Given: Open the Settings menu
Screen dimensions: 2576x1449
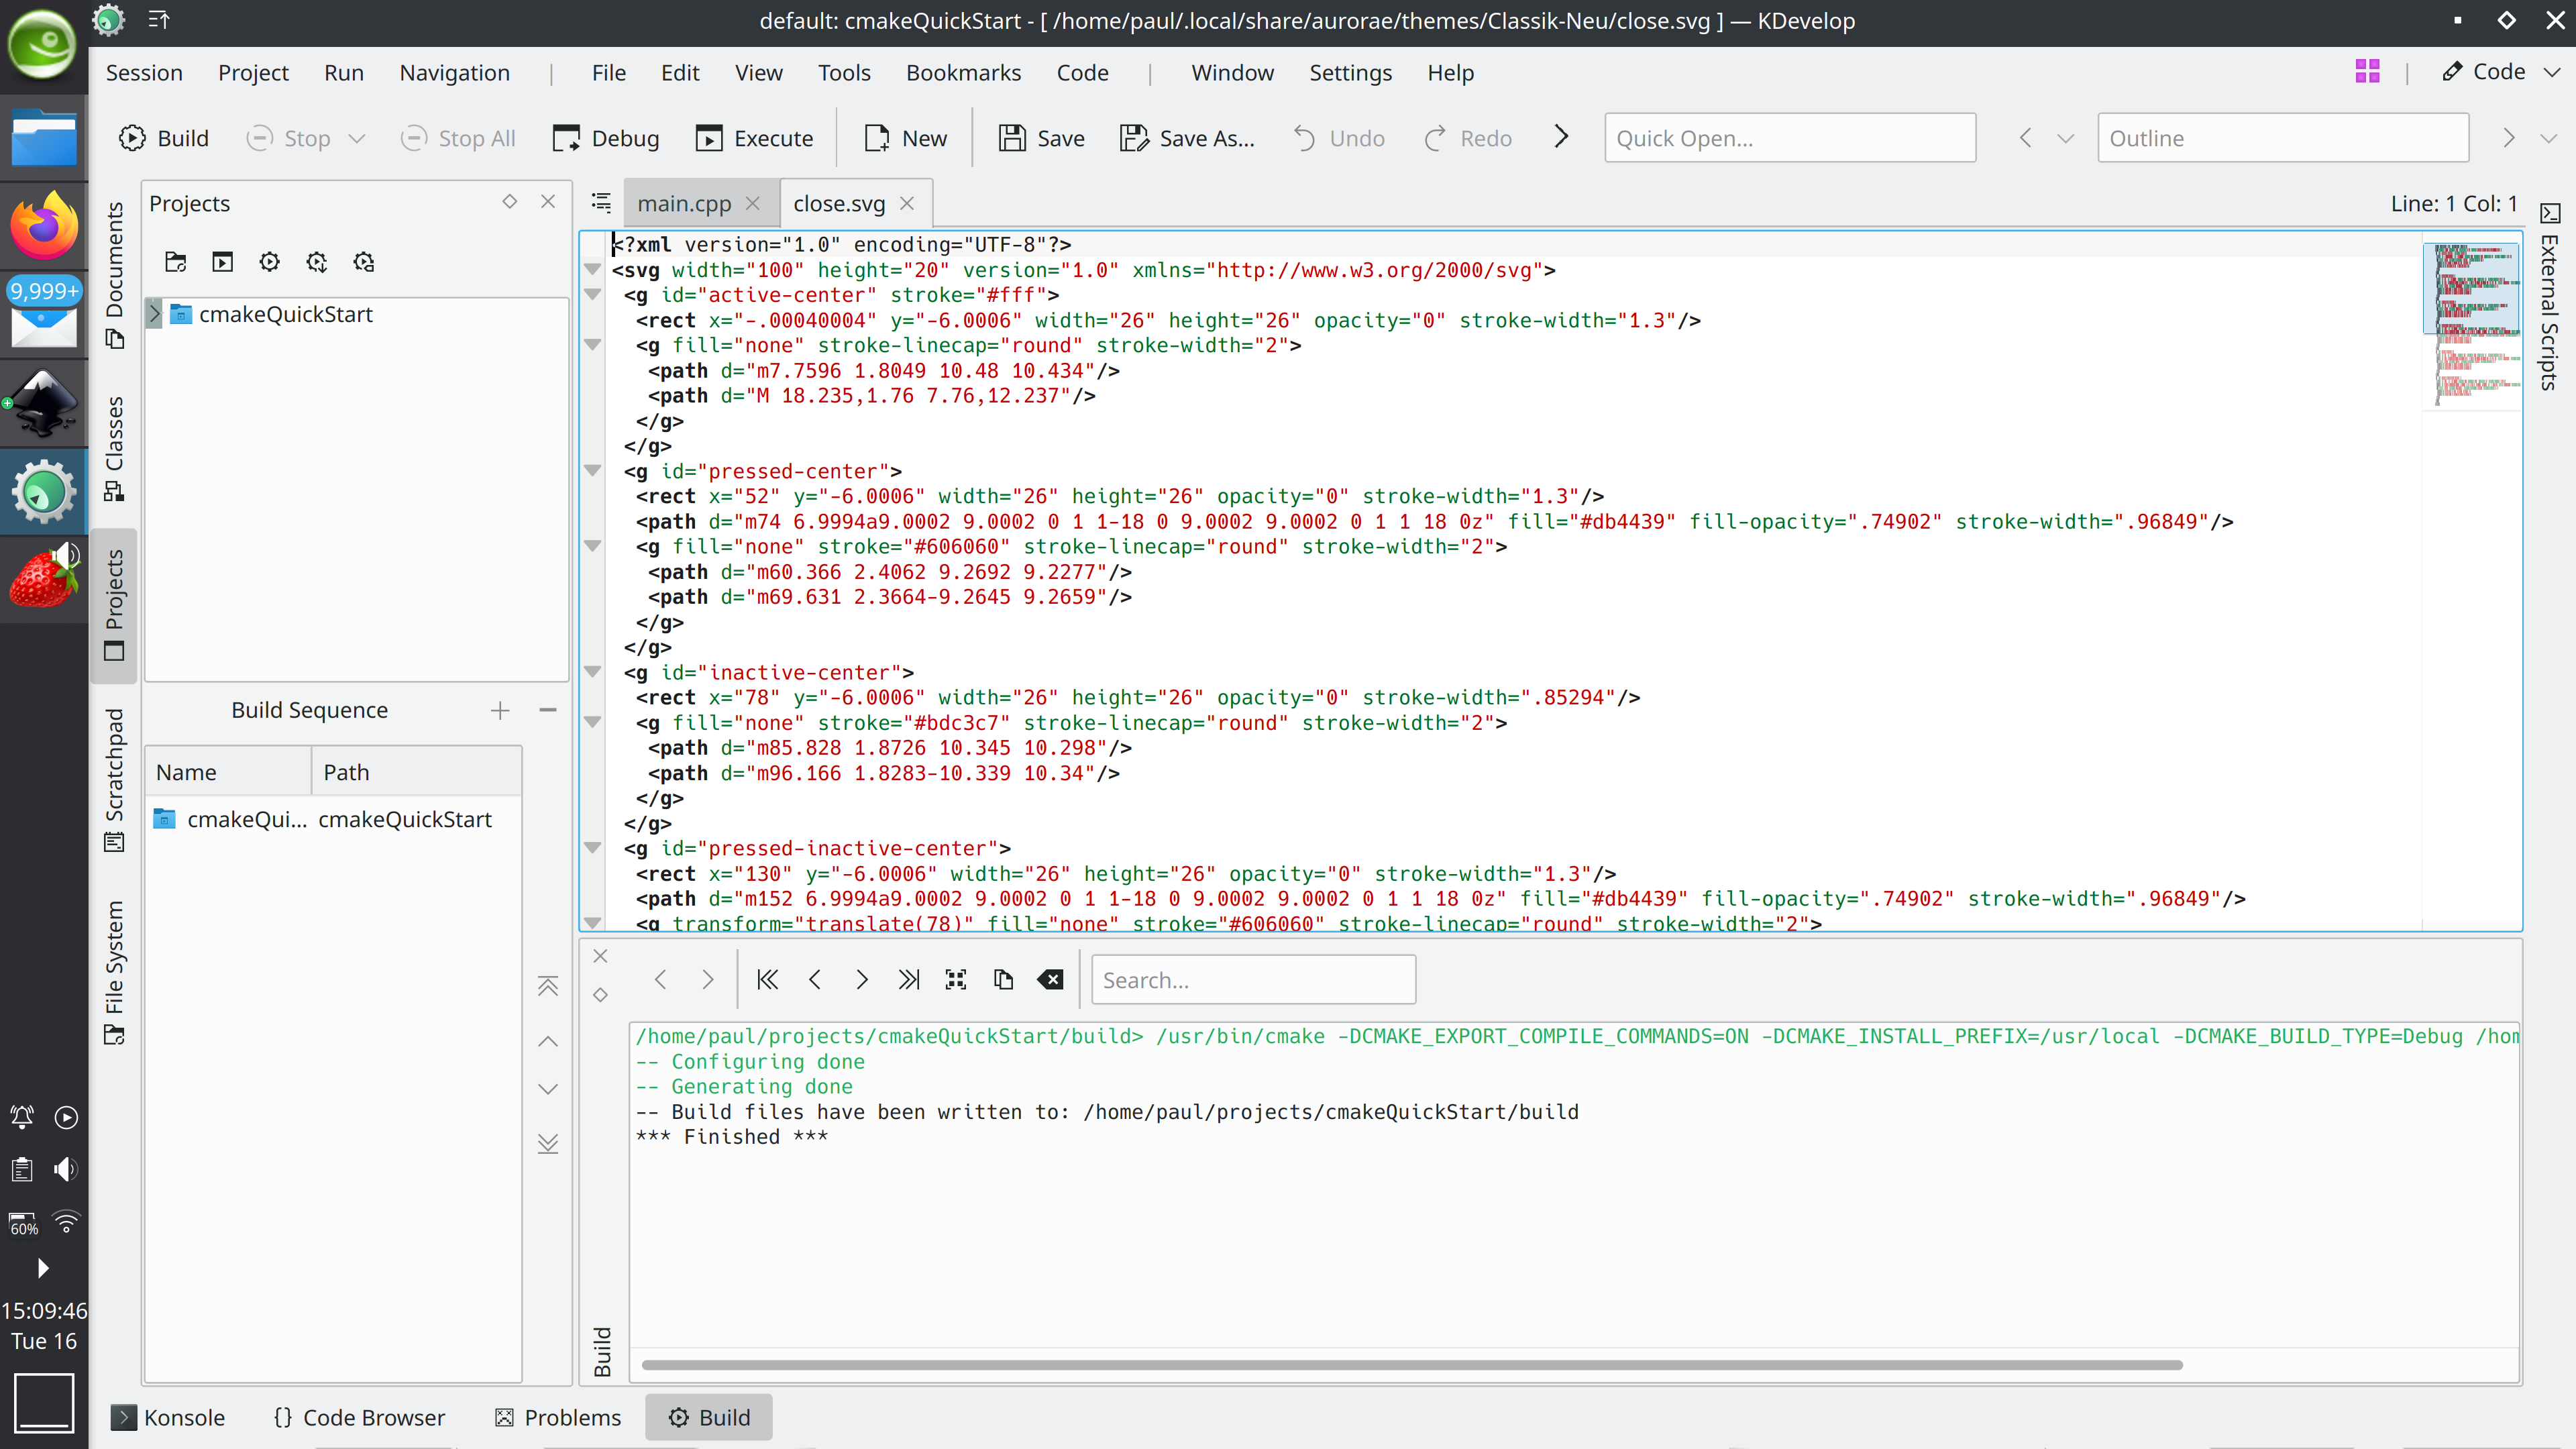Looking at the screenshot, I should pos(1350,73).
